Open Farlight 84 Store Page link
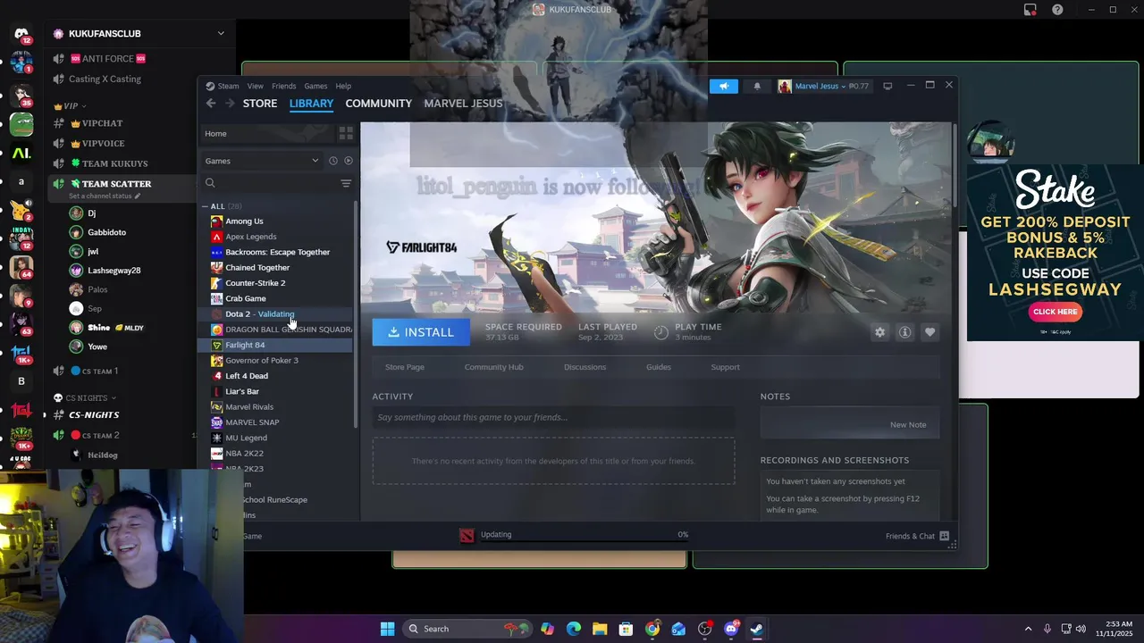This screenshot has height=643, width=1144. pos(405,367)
